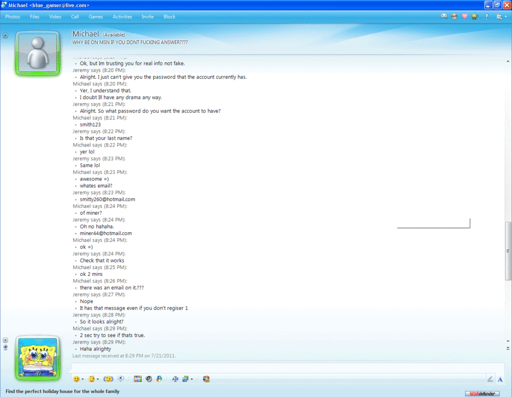Click the 'Haha alrighty' message
The image size is (512, 397).
click(x=96, y=349)
